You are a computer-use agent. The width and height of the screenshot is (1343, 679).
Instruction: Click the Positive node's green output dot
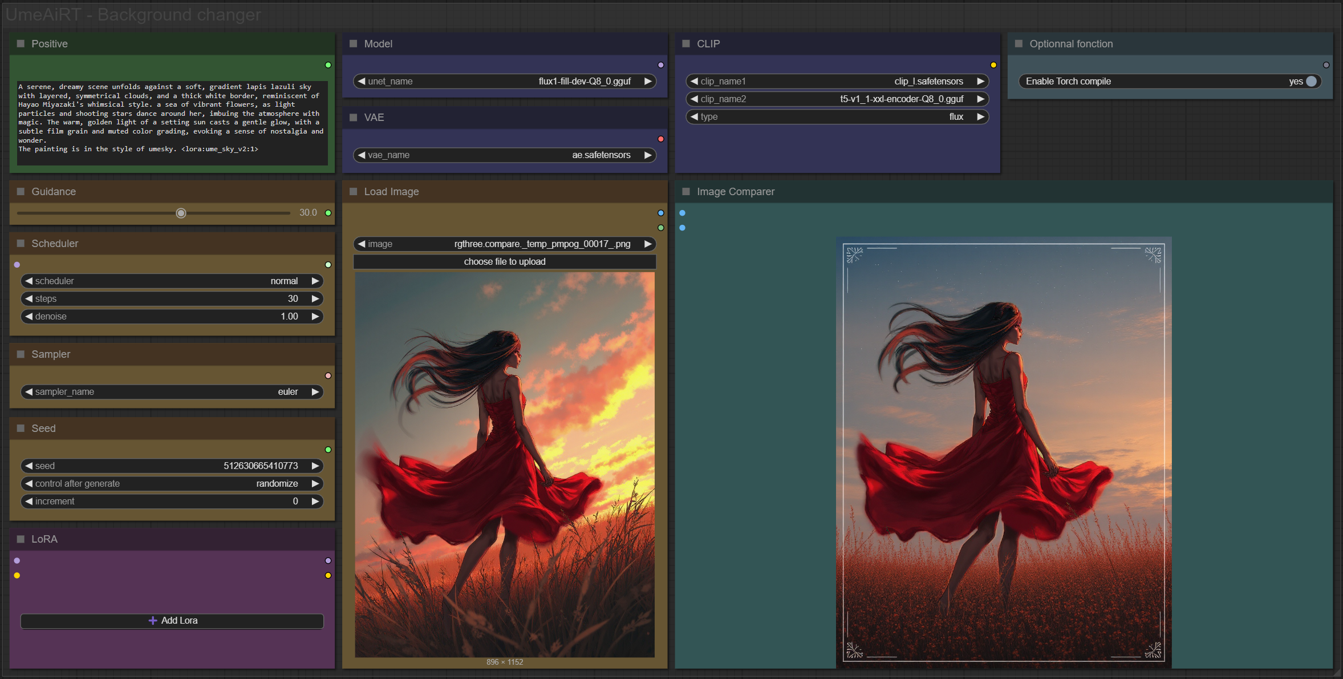[x=328, y=65]
